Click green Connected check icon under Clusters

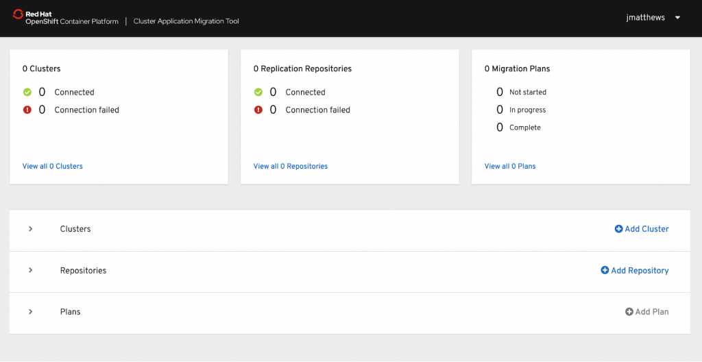tap(27, 92)
